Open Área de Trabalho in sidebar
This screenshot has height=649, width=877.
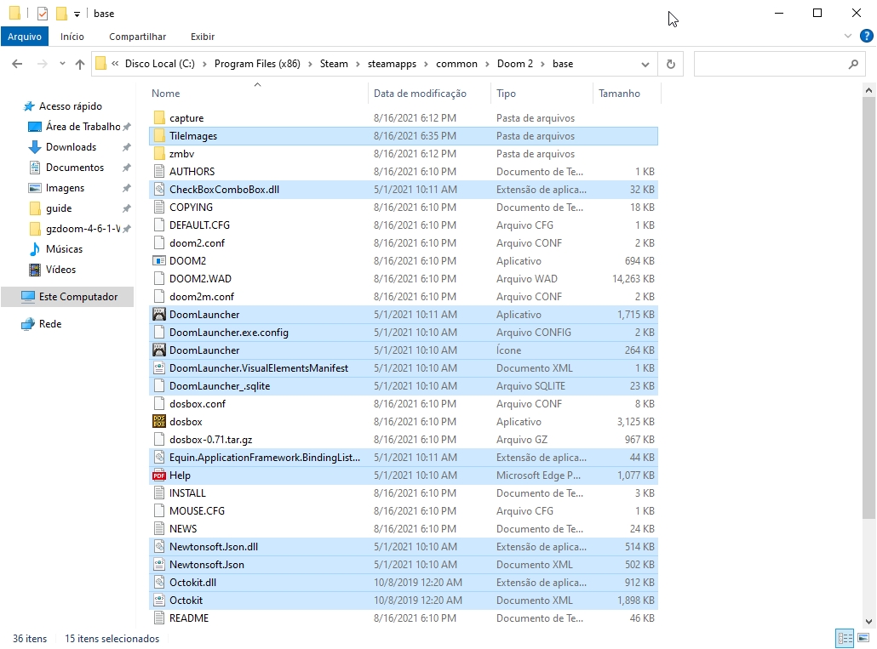tap(83, 127)
